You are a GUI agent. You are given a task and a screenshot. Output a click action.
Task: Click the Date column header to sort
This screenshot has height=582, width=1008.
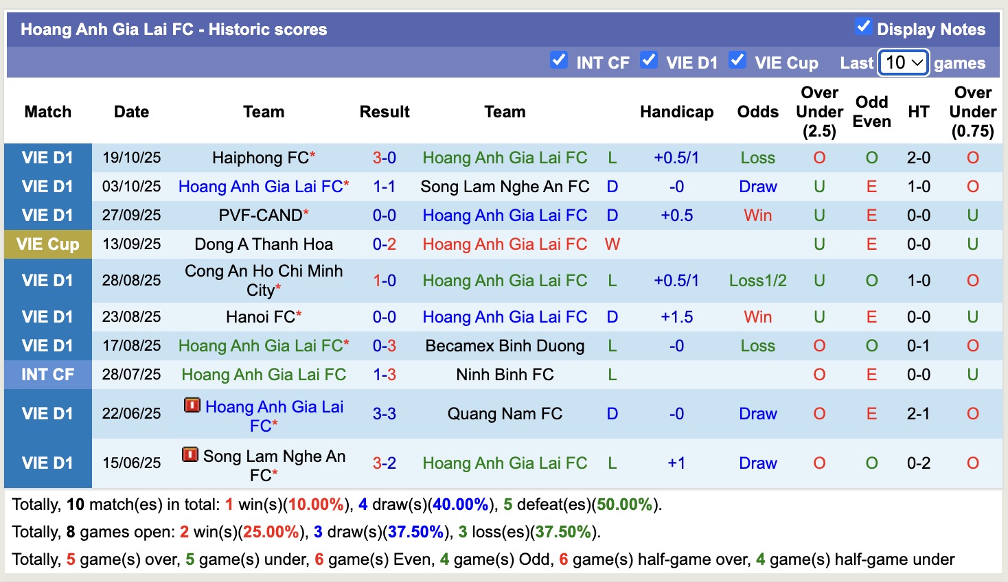pyautogui.click(x=131, y=111)
